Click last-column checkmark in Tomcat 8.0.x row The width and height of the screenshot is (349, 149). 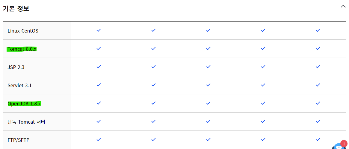point(318,49)
